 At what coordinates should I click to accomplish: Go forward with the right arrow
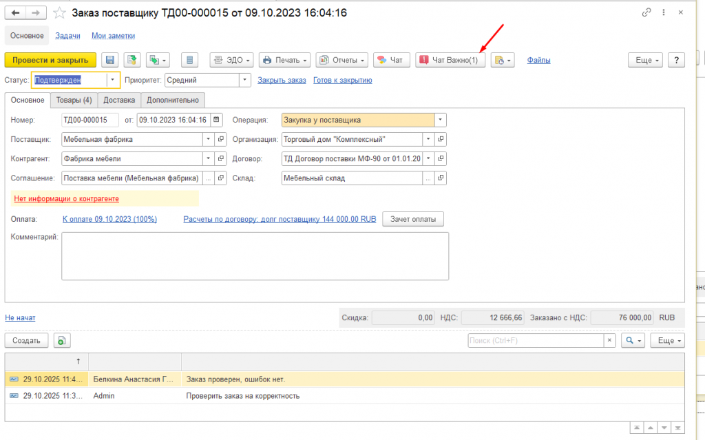pos(36,12)
